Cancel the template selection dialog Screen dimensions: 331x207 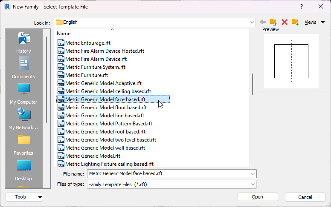pos(305,197)
